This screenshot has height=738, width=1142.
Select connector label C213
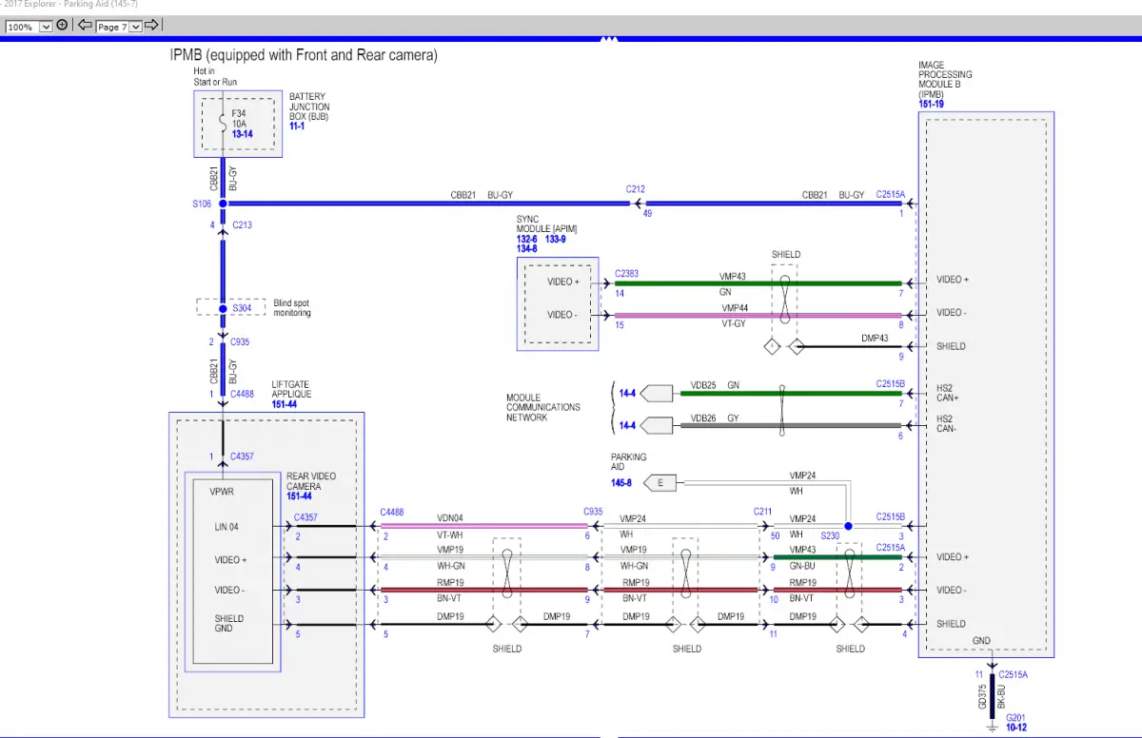tap(242, 225)
